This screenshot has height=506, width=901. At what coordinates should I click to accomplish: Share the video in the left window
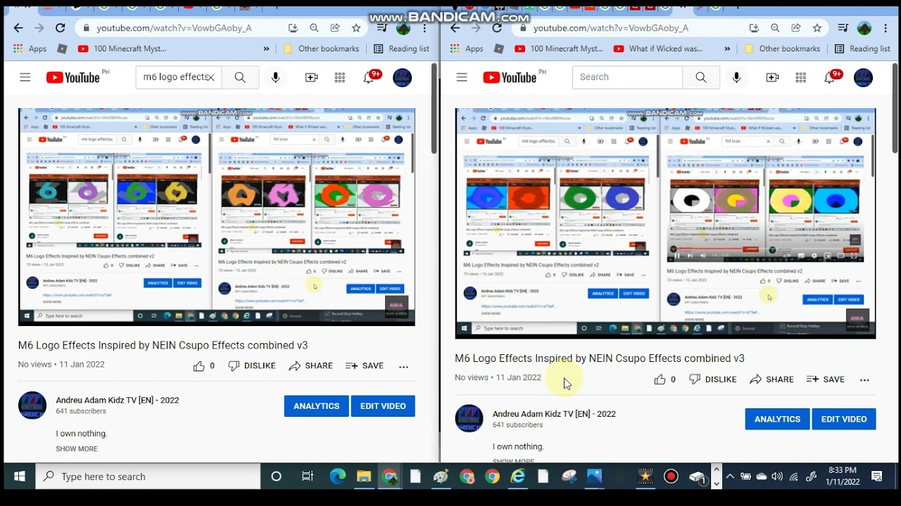coord(310,366)
